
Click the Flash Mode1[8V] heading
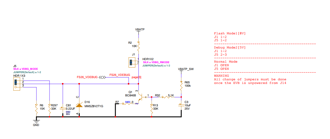(230, 33)
